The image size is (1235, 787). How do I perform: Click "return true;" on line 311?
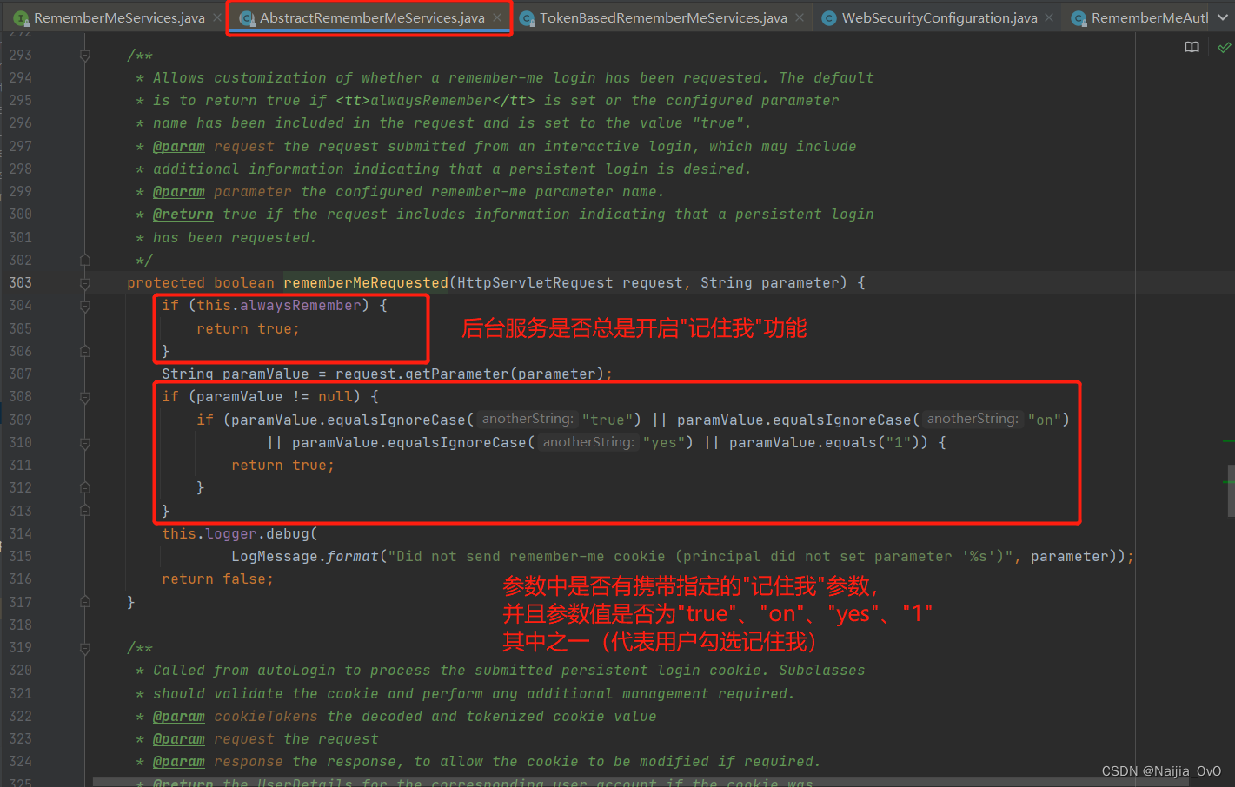tap(282, 465)
